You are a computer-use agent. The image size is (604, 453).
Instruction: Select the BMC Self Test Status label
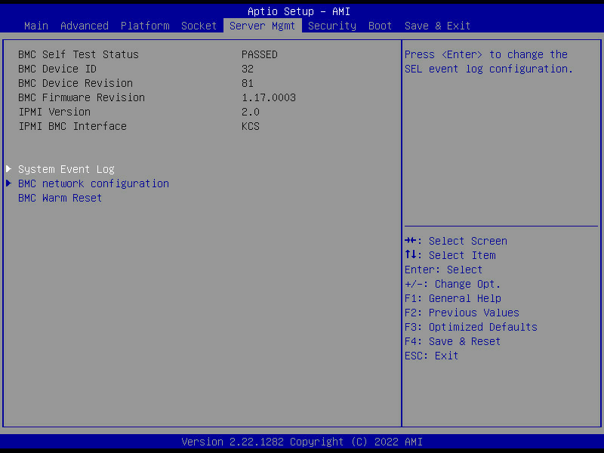(79, 54)
